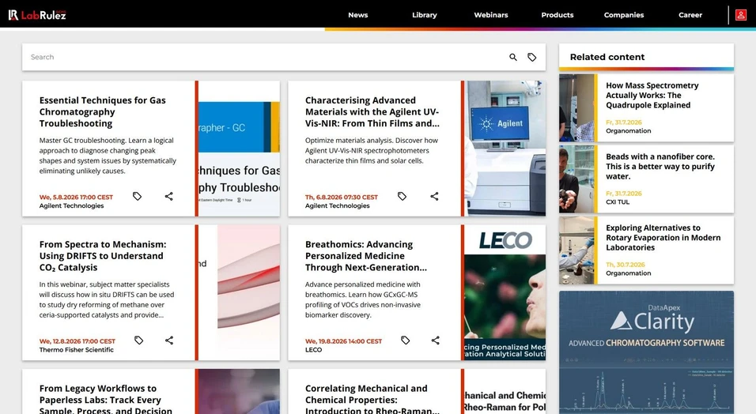This screenshot has width=756, height=414.
Task: Click the Rotary Evaporation article thumbnail
Action: coord(576,250)
